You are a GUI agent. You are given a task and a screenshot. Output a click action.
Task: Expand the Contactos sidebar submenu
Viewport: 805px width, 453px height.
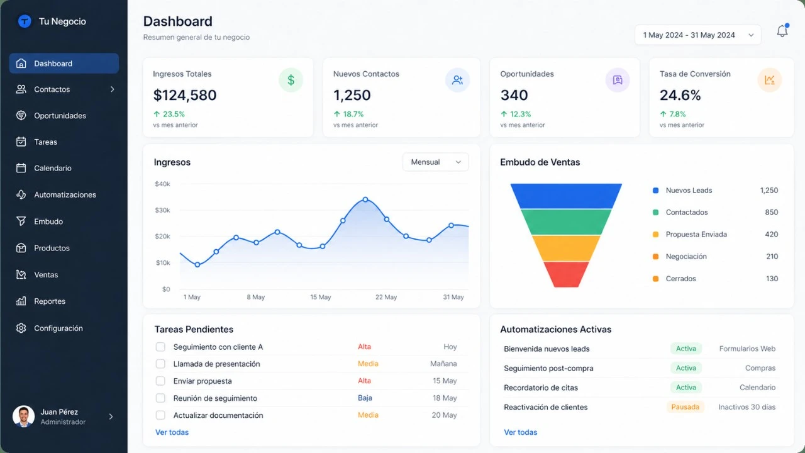(113, 89)
